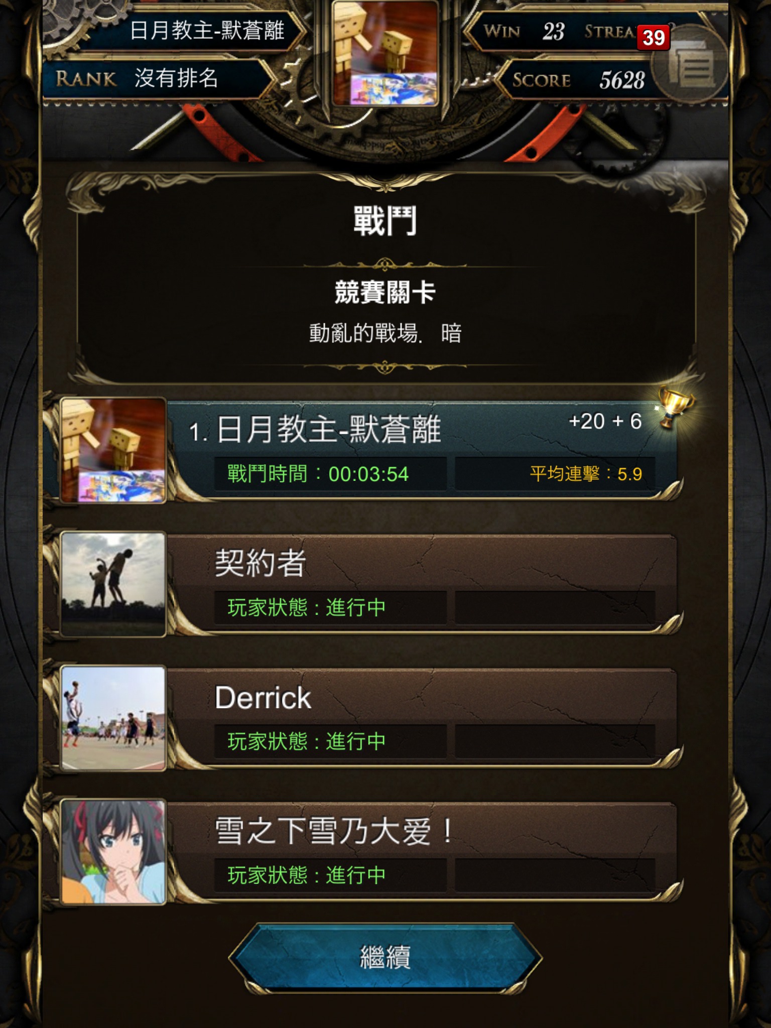Open Derrick's basketball avatar
The height and width of the screenshot is (1028, 771).
click(113, 718)
